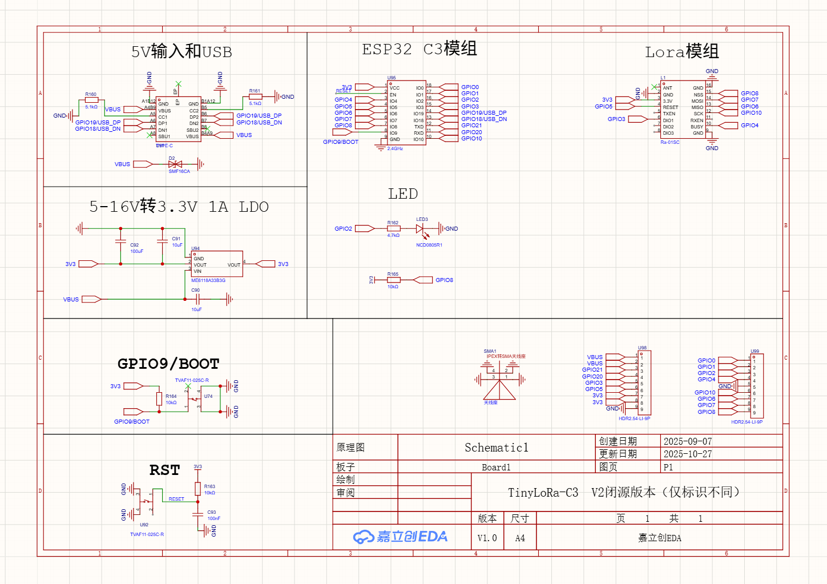The image size is (827, 584).
Task: Click the page value 'P1'
Action: pos(668,467)
